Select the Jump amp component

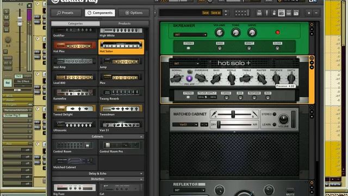click(x=121, y=63)
